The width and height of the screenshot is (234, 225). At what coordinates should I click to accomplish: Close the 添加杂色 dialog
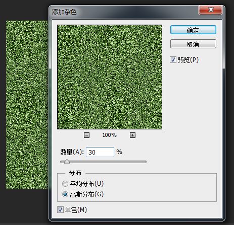click(x=211, y=10)
